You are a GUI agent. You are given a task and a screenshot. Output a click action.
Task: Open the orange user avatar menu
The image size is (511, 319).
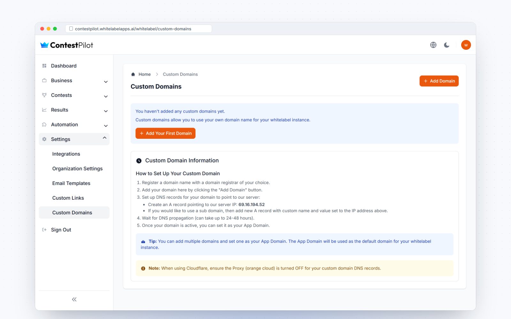466,45
